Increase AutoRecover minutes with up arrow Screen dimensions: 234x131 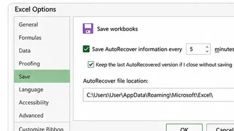(207, 47)
